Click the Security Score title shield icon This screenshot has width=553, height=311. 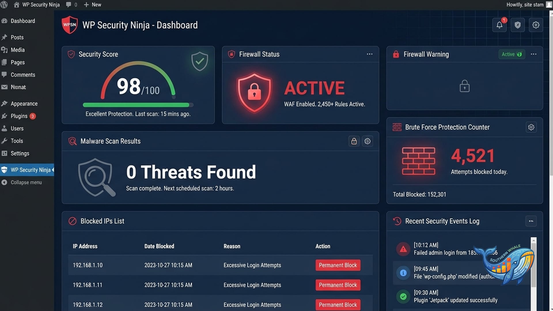[x=71, y=54]
